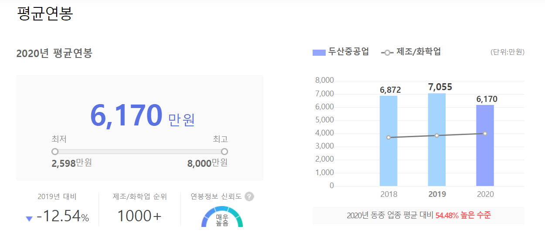The height and width of the screenshot is (240, 545).
Task: Select the large 6,170 만원 figure
Action: click(143, 116)
